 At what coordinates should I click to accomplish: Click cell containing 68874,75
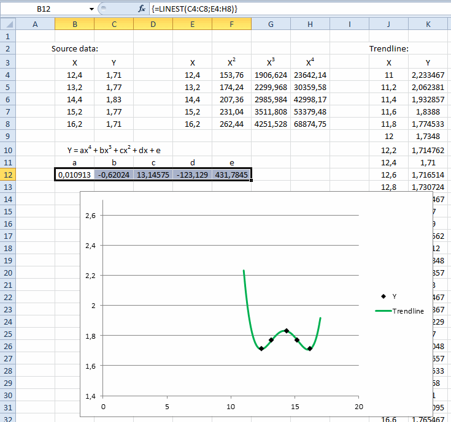(310, 124)
